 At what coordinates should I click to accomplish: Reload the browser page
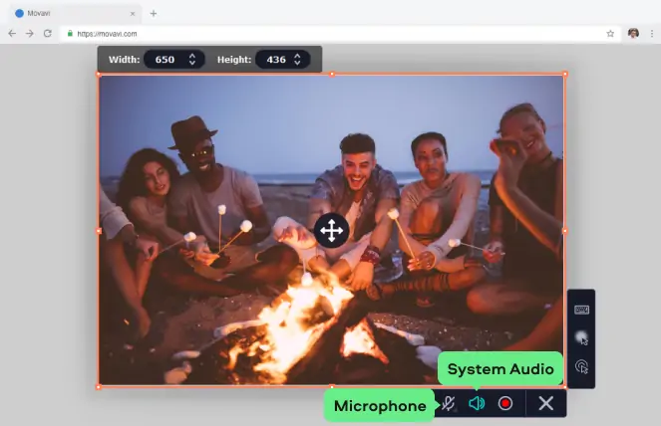pyautogui.click(x=48, y=33)
